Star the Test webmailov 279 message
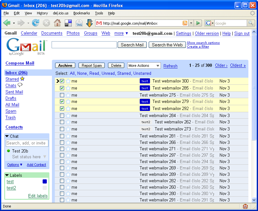This screenshot has width=258, height=211. 68,102
